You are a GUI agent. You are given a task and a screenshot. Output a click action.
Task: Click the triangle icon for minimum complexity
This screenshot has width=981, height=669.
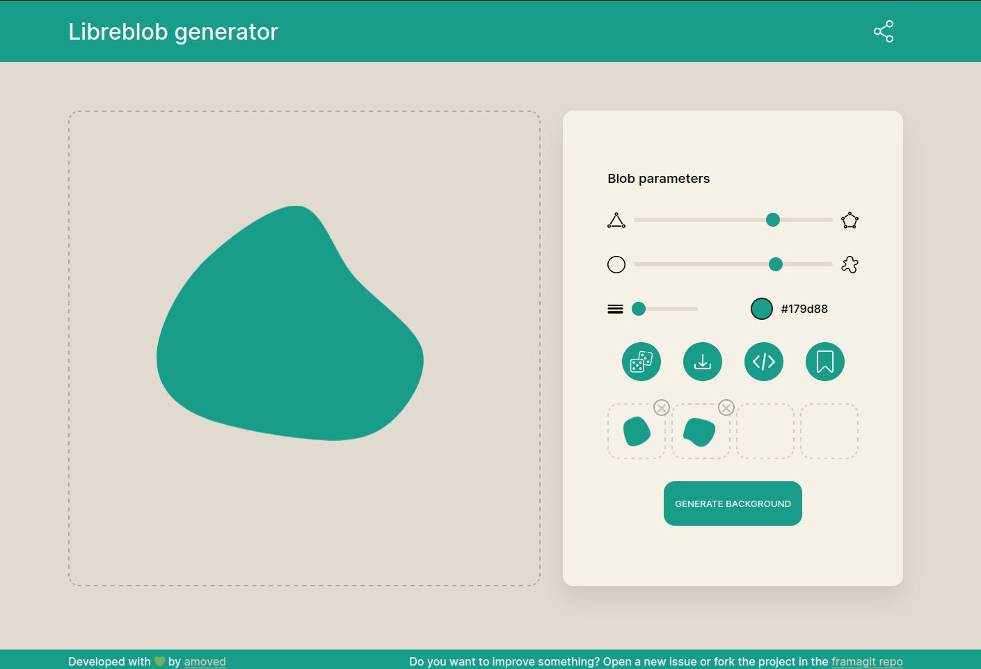tap(616, 220)
